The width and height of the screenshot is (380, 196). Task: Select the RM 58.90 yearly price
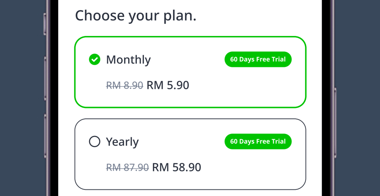click(176, 167)
